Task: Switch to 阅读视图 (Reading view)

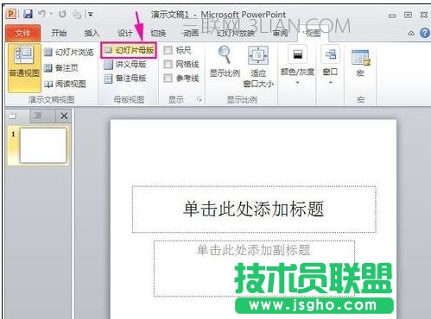Action: (x=65, y=84)
